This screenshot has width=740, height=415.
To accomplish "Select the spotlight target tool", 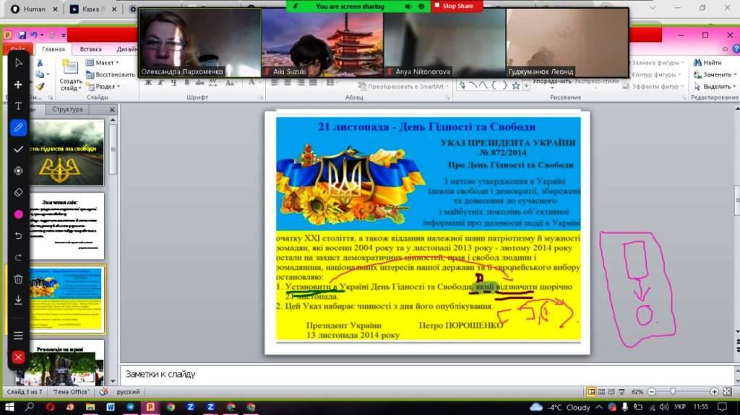I will point(18,171).
